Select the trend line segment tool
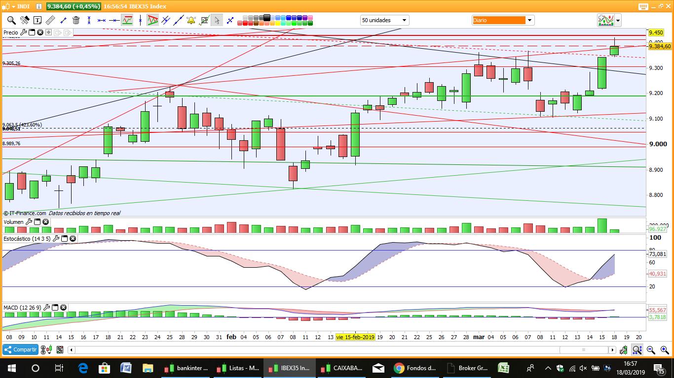This screenshot has width=674, height=378. 63,20
